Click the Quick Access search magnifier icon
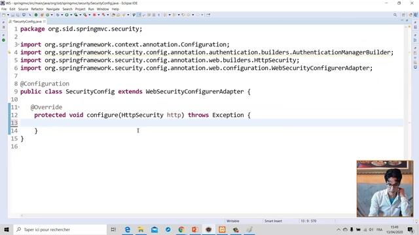This screenshot has width=419, height=235. point(395,15)
